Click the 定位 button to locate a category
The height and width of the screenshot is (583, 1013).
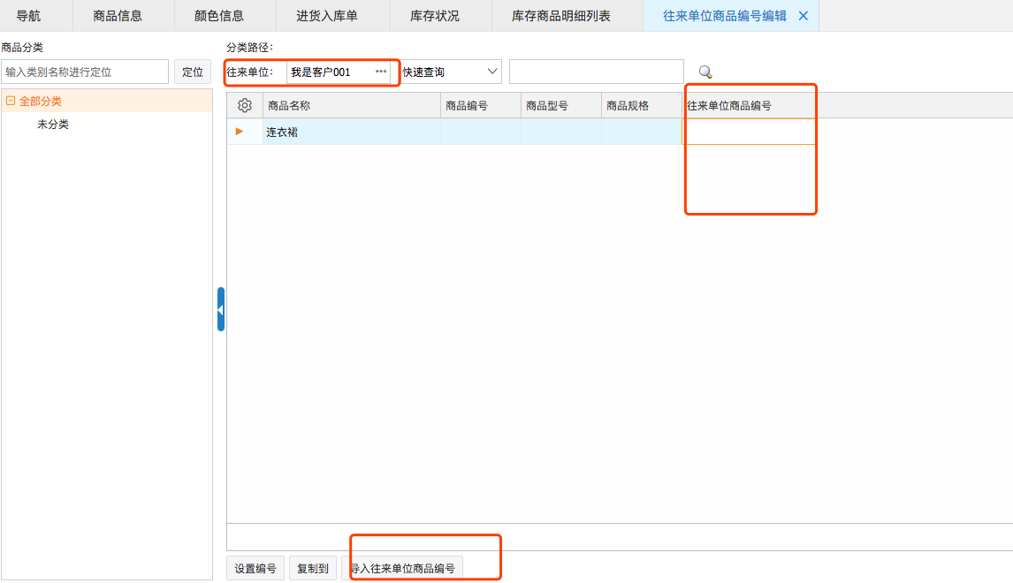(193, 72)
